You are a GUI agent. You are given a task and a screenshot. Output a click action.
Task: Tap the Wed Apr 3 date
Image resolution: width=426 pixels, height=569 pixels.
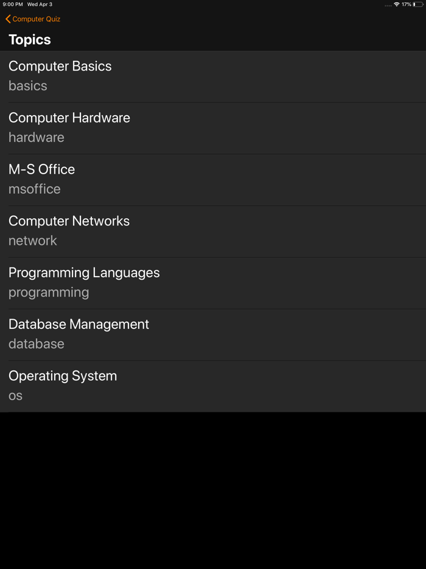pos(40,4)
